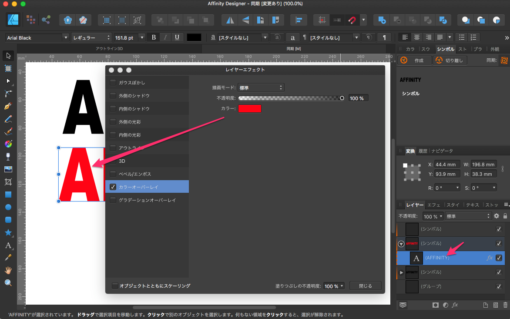The image size is (510, 319).
Task: Select the Color Picker eyedropper tool
Action: pos(8,258)
